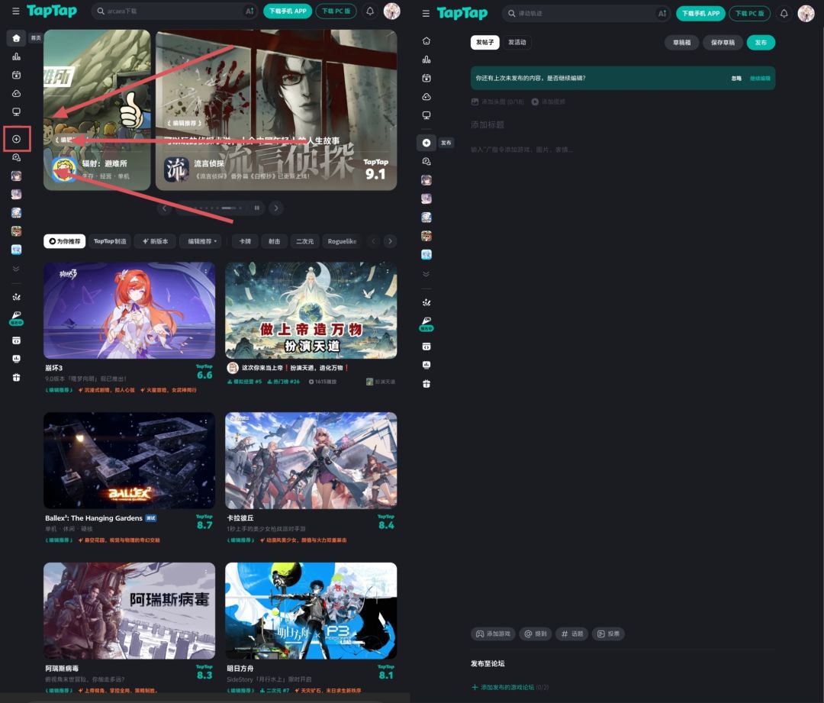Click 继续编辑 in the unsaved content banner
Viewport: 824px width, 703px height.
[760, 79]
